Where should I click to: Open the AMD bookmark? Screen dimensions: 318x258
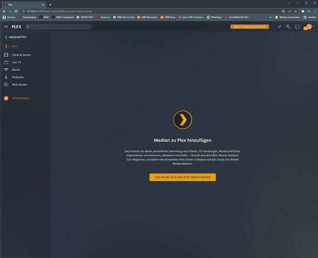[x=44, y=17]
